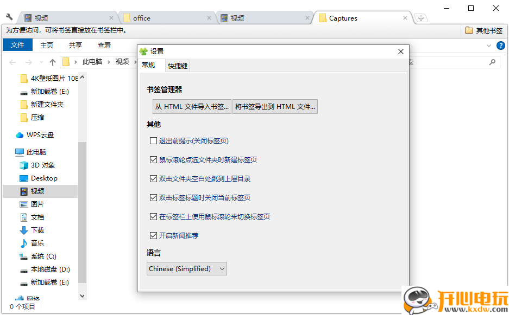Expand the ribbon with the chevron
Viewport: 509px width, 315px height.
488,46
